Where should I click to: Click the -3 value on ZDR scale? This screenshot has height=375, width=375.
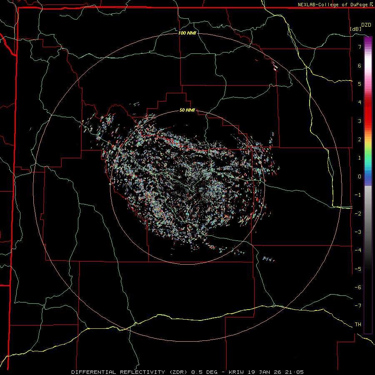(358, 232)
